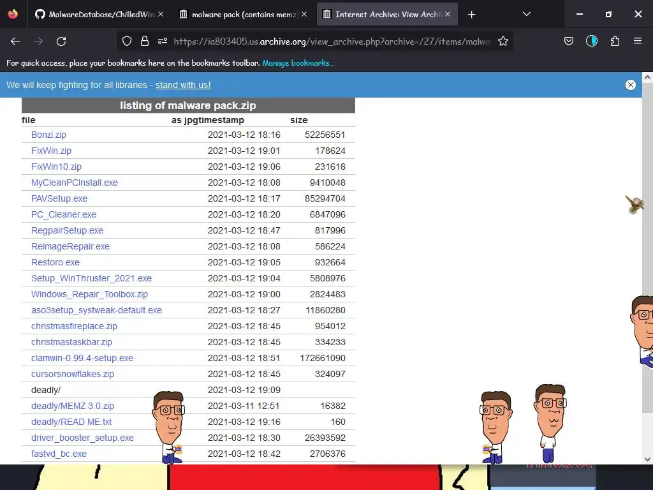Download MyCleanPCInstall.exe
This screenshot has height=490, width=653.
(75, 182)
